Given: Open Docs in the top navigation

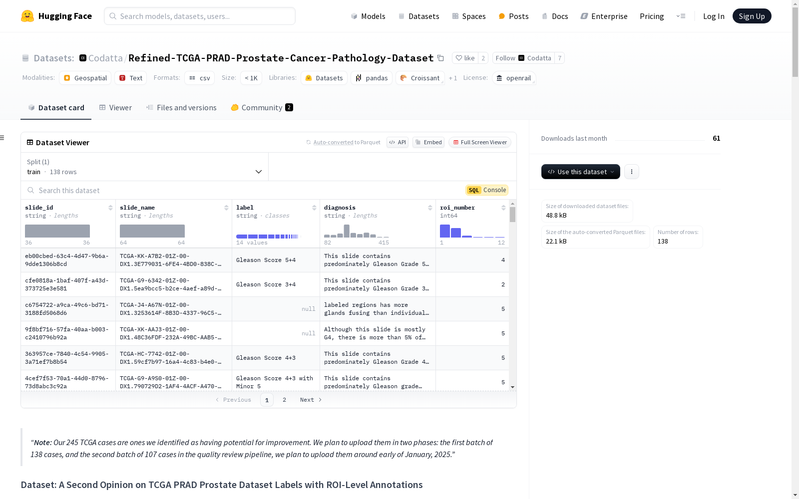Looking at the screenshot, I should coord(555,16).
